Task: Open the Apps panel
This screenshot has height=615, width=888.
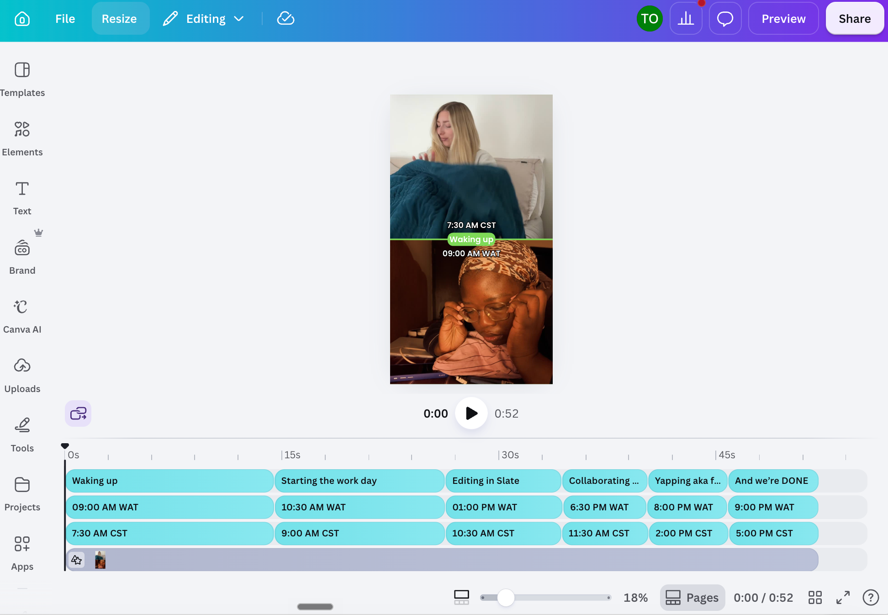Action: tap(22, 553)
